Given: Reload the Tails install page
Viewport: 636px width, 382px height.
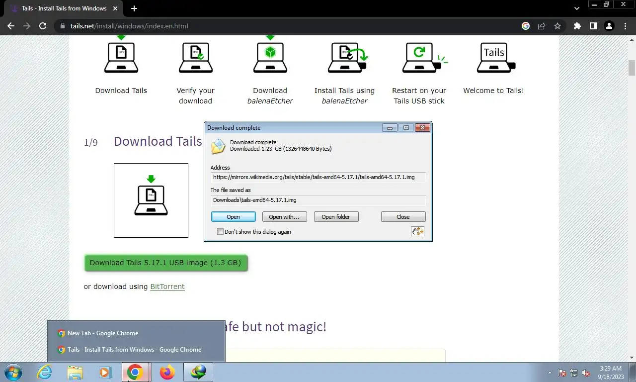Looking at the screenshot, I should point(43,26).
